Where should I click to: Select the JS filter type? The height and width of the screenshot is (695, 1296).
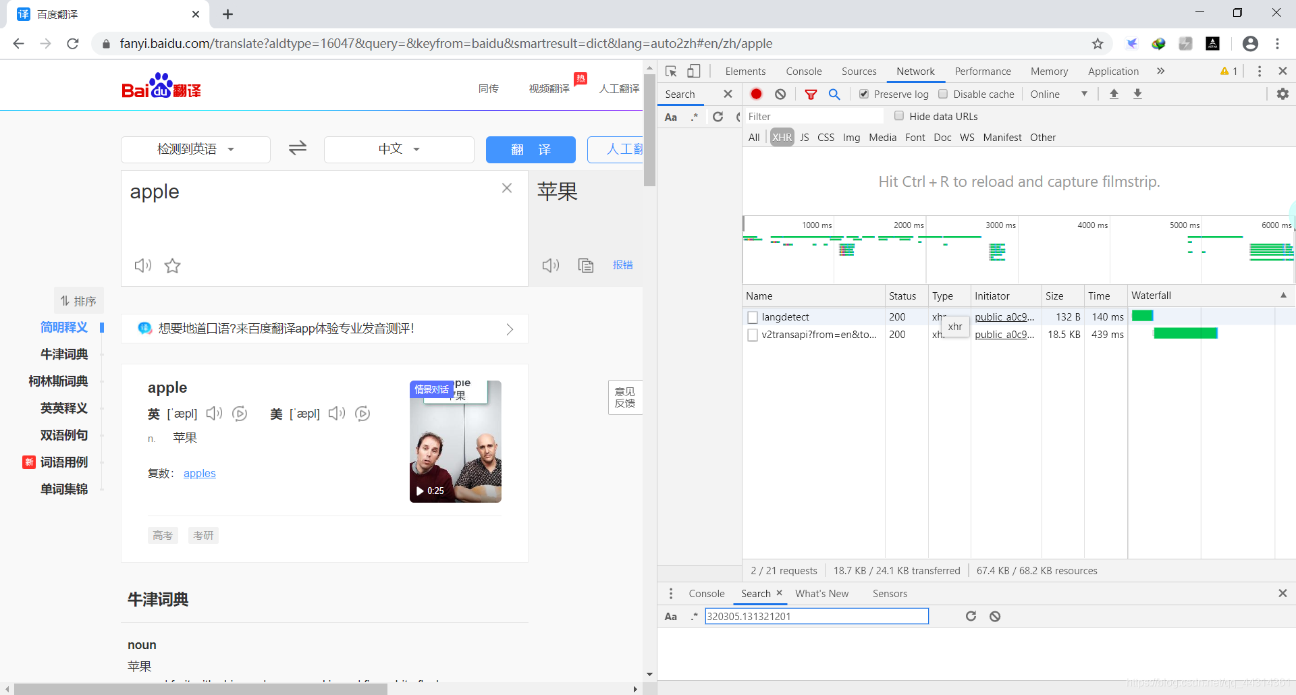(x=805, y=138)
